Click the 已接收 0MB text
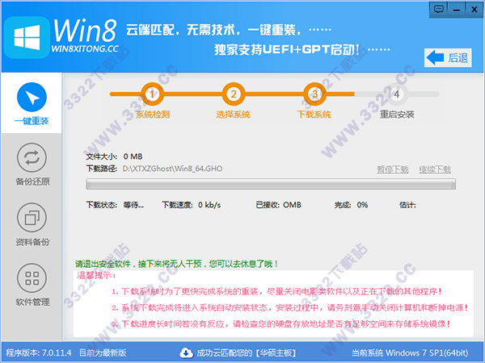 [278, 205]
